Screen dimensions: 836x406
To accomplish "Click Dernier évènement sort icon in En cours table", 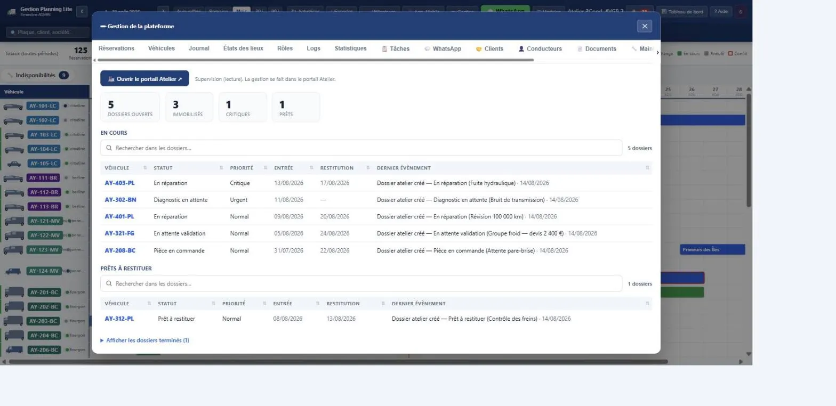I will click(x=647, y=168).
